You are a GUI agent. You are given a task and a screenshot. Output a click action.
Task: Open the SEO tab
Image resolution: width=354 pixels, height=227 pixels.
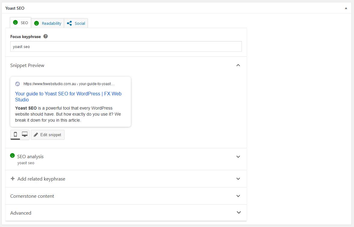[21, 23]
